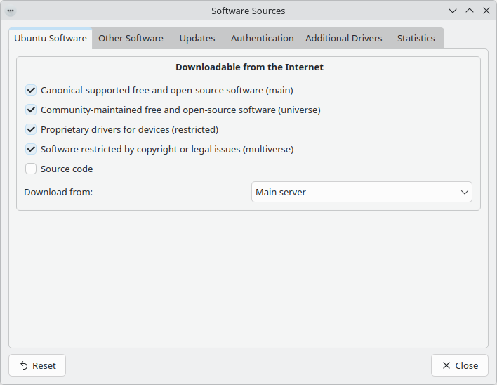
Task: Click the window menu icon in title bar
Action: (x=11, y=11)
